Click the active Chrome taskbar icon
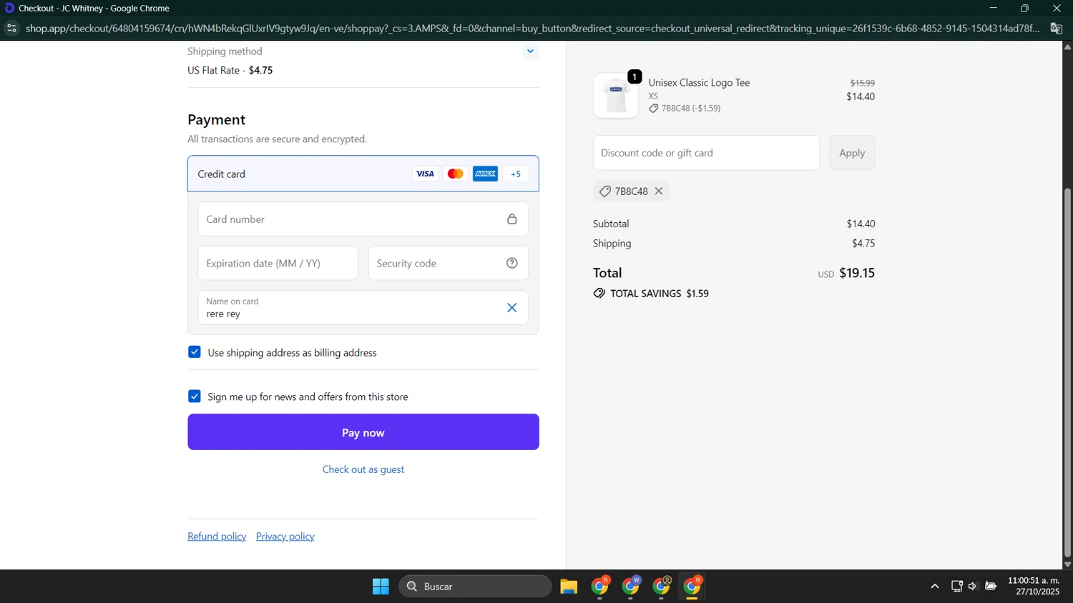 [x=692, y=587]
